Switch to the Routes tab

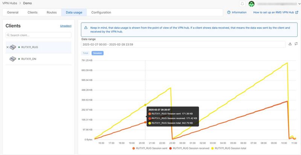[x=52, y=12]
